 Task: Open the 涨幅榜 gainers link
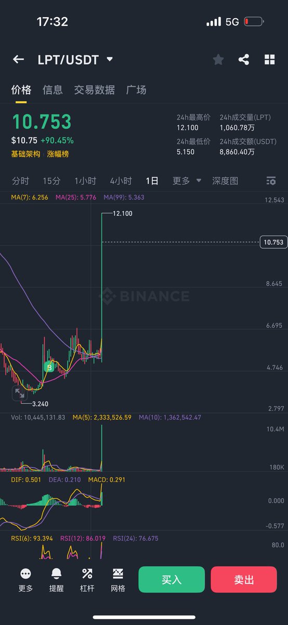(x=58, y=154)
